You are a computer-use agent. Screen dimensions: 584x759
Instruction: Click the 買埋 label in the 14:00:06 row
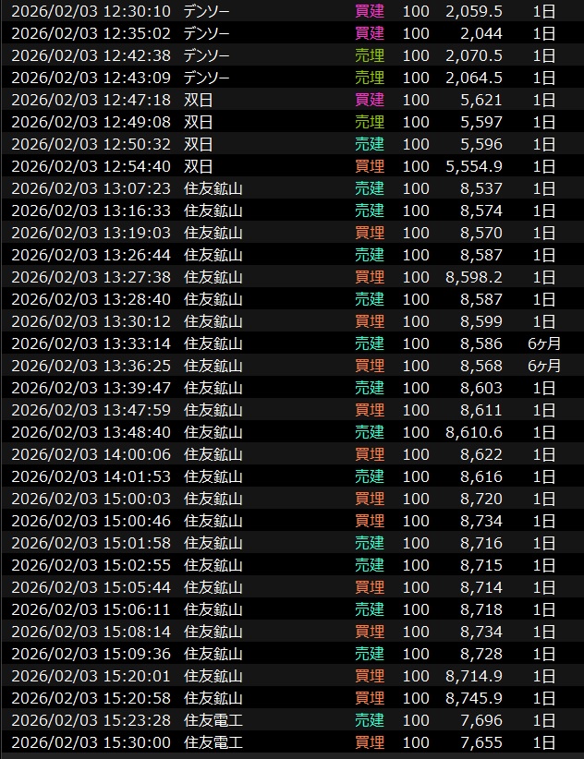[x=370, y=454]
